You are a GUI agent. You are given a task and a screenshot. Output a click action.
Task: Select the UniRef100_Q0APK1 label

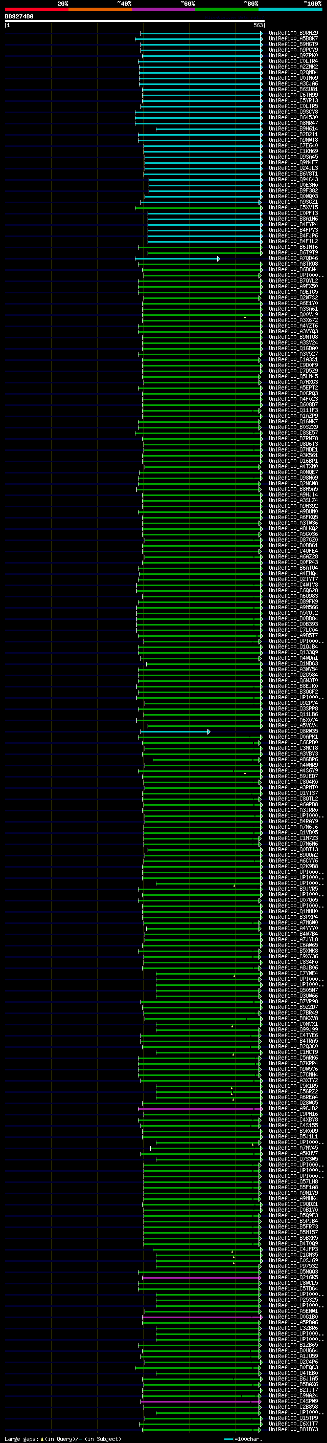pos(293,737)
